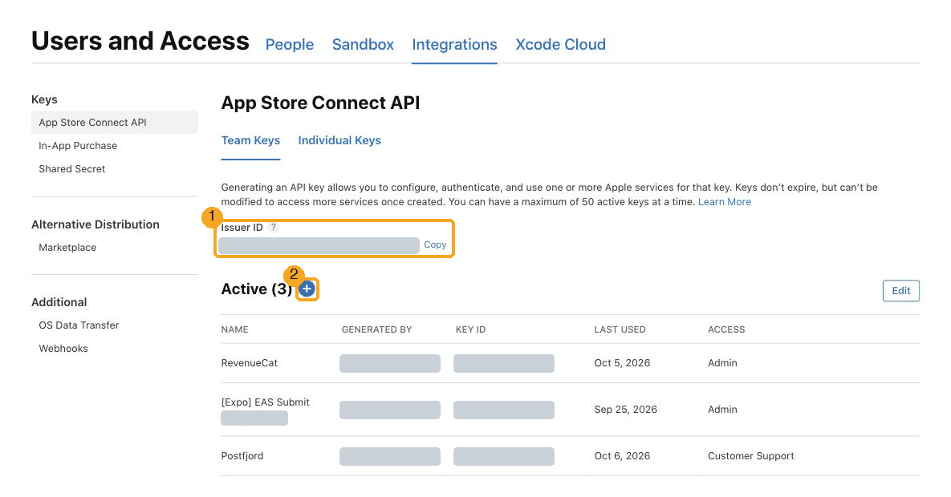Open the Issuer ID help question mark
951x497 pixels.
(x=274, y=228)
